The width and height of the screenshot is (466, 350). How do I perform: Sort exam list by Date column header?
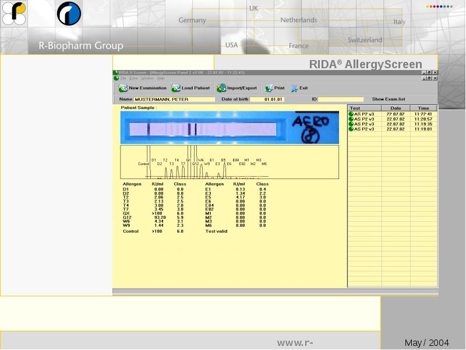pyautogui.click(x=396, y=108)
